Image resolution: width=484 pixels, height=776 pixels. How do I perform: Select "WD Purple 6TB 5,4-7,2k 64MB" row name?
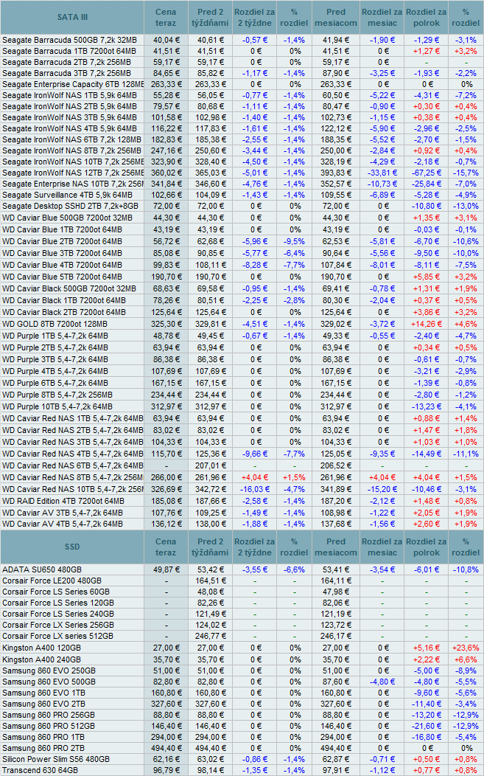[x=55, y=384]
